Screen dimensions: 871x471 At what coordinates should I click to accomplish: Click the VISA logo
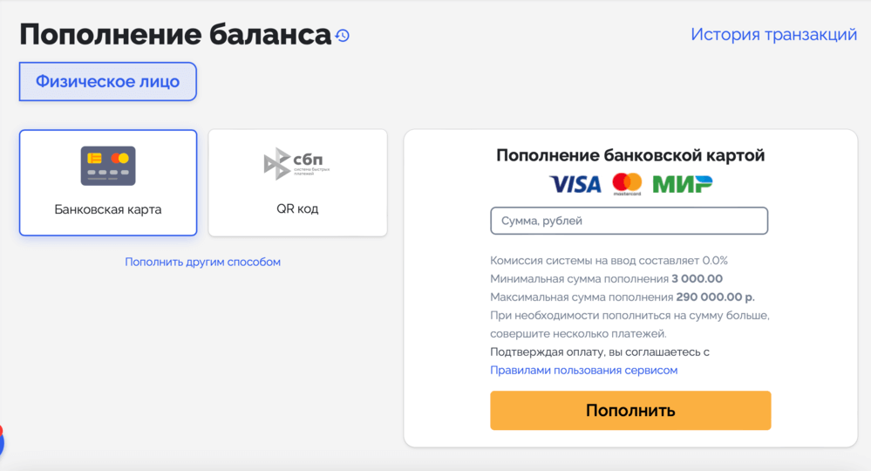[x=575, y=184]
